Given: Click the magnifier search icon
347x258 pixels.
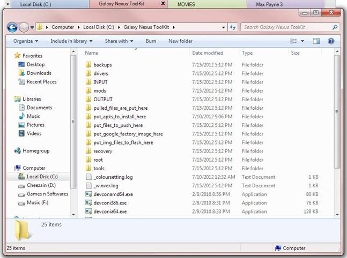Looking at the screenshot, I should (335, 27).
